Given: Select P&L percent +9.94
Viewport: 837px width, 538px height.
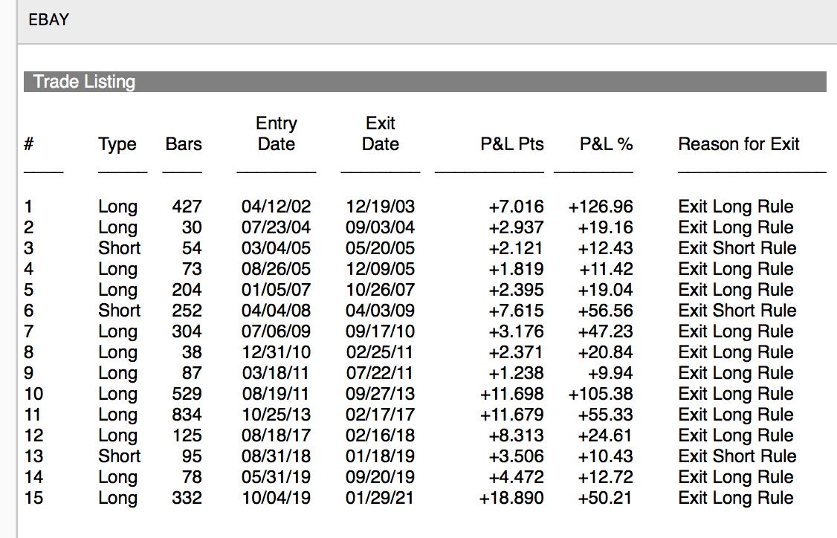Looking at the screenshot, I should click(x=610, y=373).
